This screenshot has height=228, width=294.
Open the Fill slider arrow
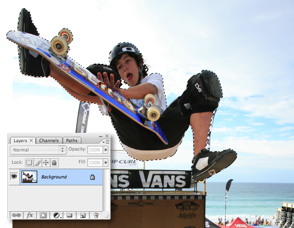click(106, 162)
